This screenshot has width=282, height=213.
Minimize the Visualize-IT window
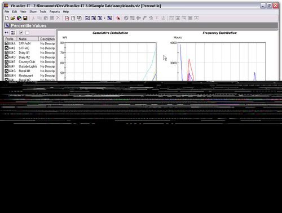263,6
